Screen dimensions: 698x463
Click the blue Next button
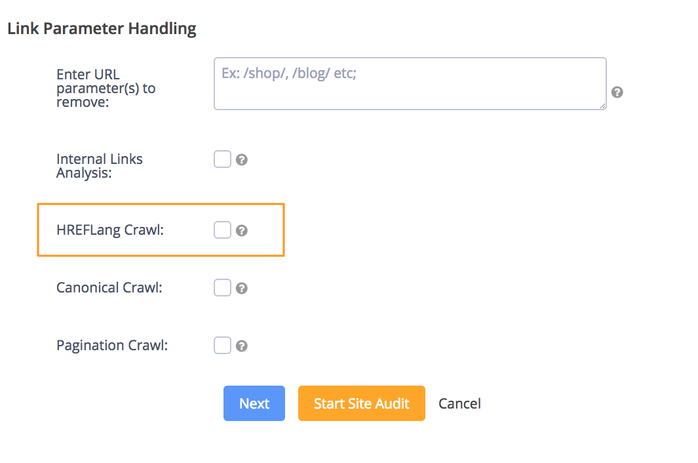tap(254, 403)
